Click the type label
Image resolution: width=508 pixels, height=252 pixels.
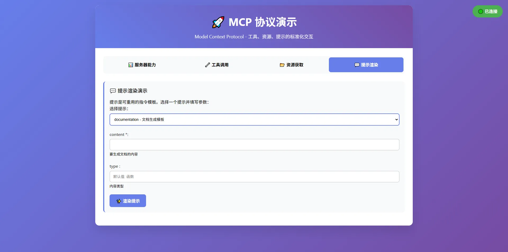click(x=115, y=166)
